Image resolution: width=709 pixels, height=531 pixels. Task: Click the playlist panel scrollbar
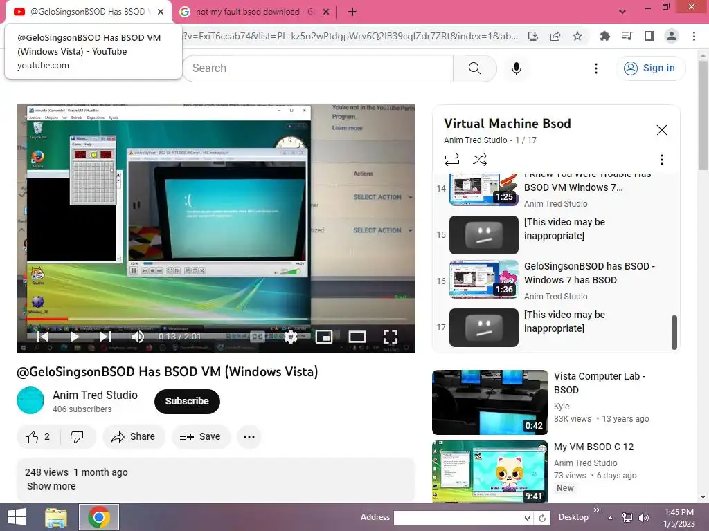pos(674,333)
